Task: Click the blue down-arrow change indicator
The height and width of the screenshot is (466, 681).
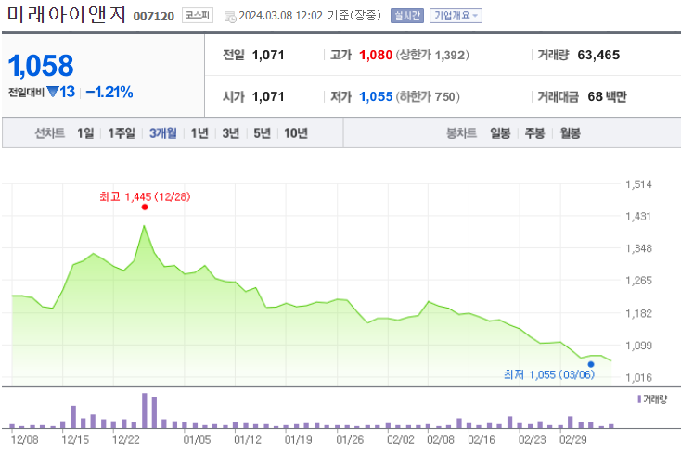Action: point(53,92)
